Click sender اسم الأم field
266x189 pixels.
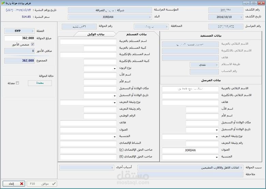(x=202, y=116)
